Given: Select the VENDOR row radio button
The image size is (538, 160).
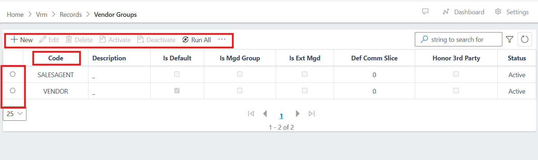Looking at the screenshot, I should [12, 91].
